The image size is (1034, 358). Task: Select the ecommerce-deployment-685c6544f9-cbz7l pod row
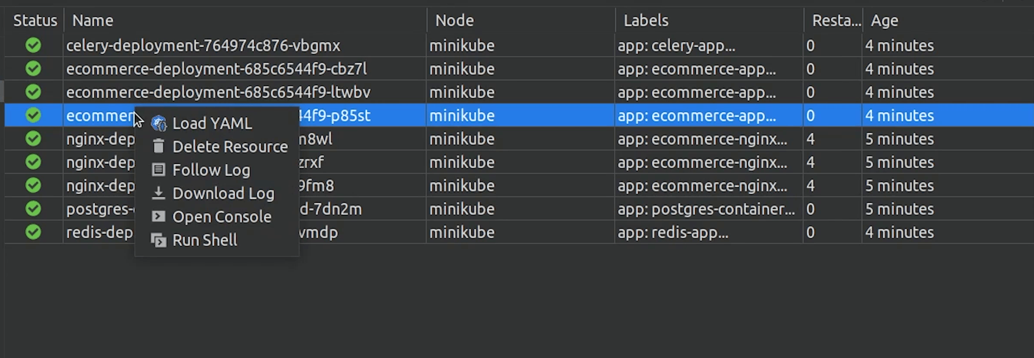pos(216,69)
